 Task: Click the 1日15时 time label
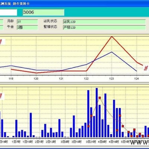point(28,142)
